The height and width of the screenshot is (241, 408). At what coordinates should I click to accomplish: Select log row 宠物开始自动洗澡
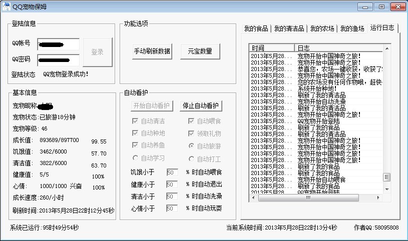(x=316, y=101)
